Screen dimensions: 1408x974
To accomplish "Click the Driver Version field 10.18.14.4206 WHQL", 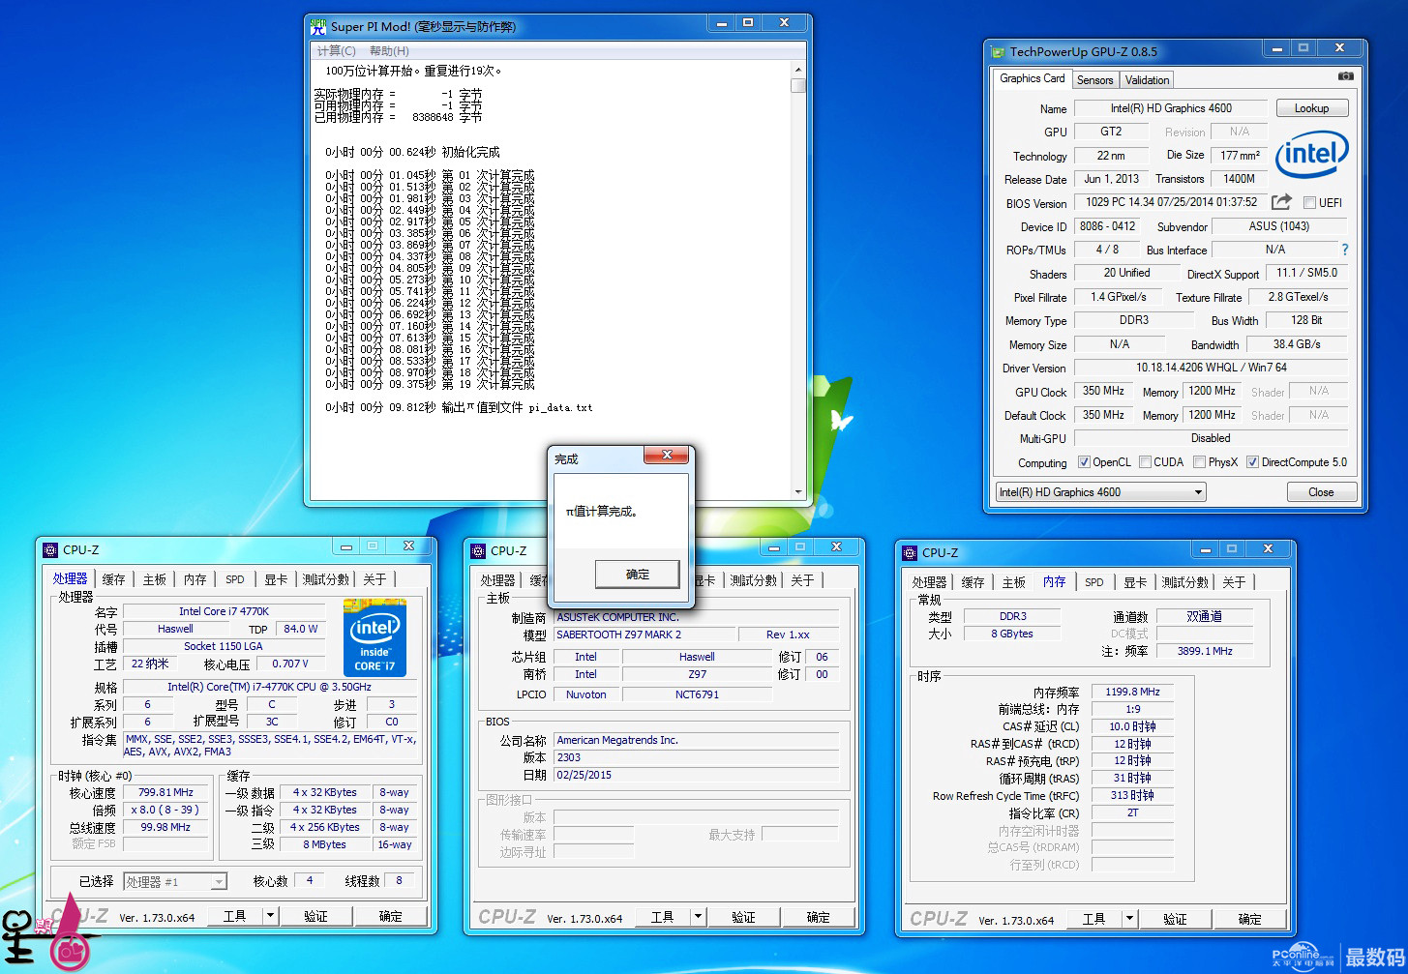I will click(1211, 368).
